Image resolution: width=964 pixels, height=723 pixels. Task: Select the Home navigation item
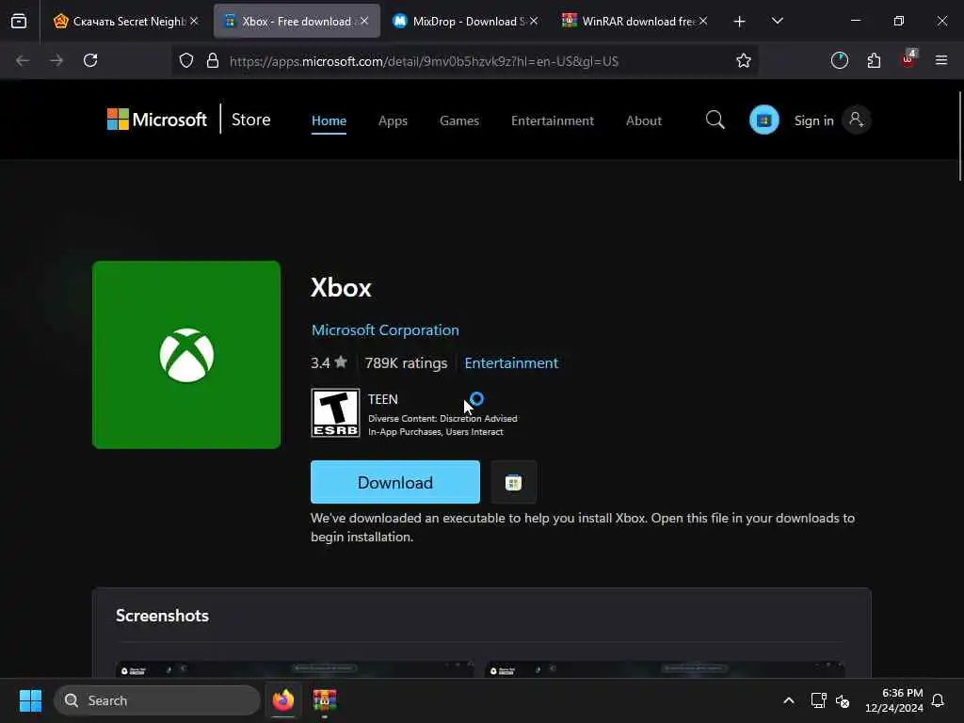pyautogui.click(x=329, y=120)
